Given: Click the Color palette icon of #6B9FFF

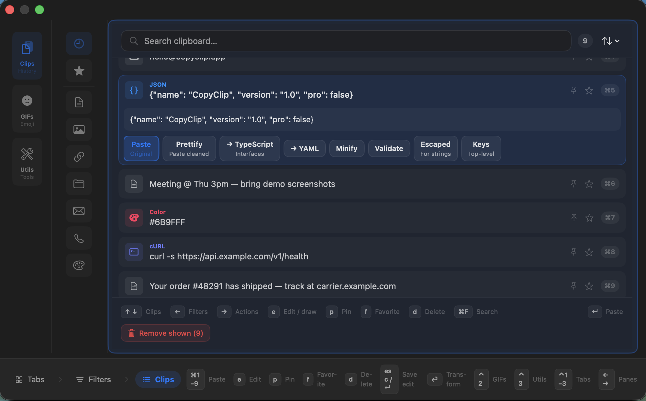Looking at the screenshot, I should point(134,218).
